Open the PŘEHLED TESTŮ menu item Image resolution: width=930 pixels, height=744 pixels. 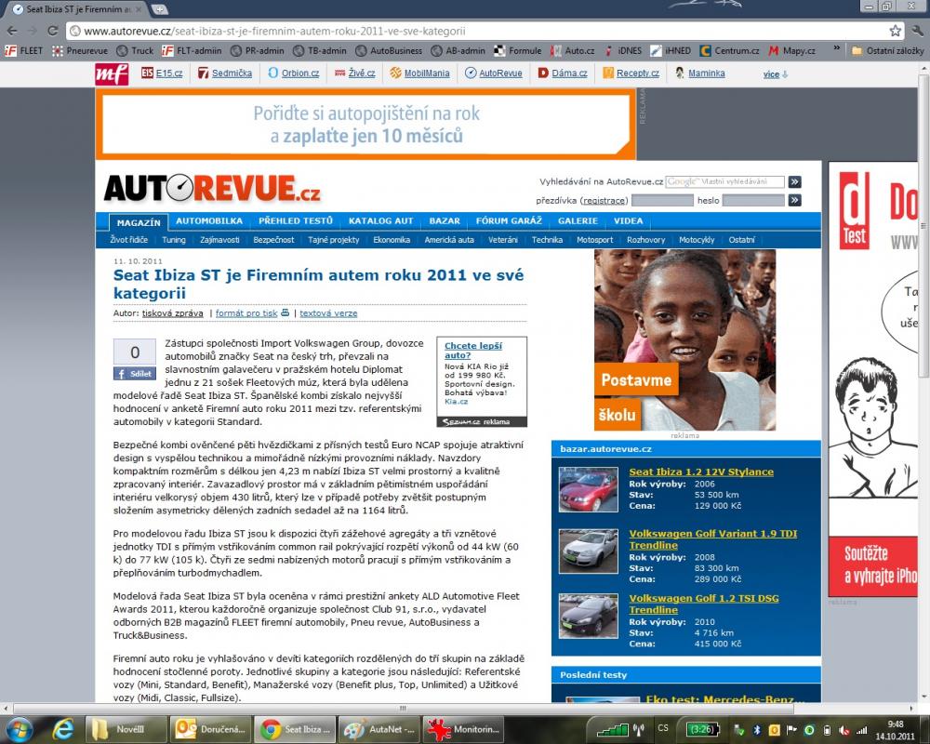point(296,220)
